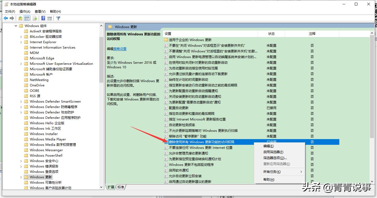377x198 pixels.
Task: Choose 编辑 from the context menu
Action: [x=268, y=146]
